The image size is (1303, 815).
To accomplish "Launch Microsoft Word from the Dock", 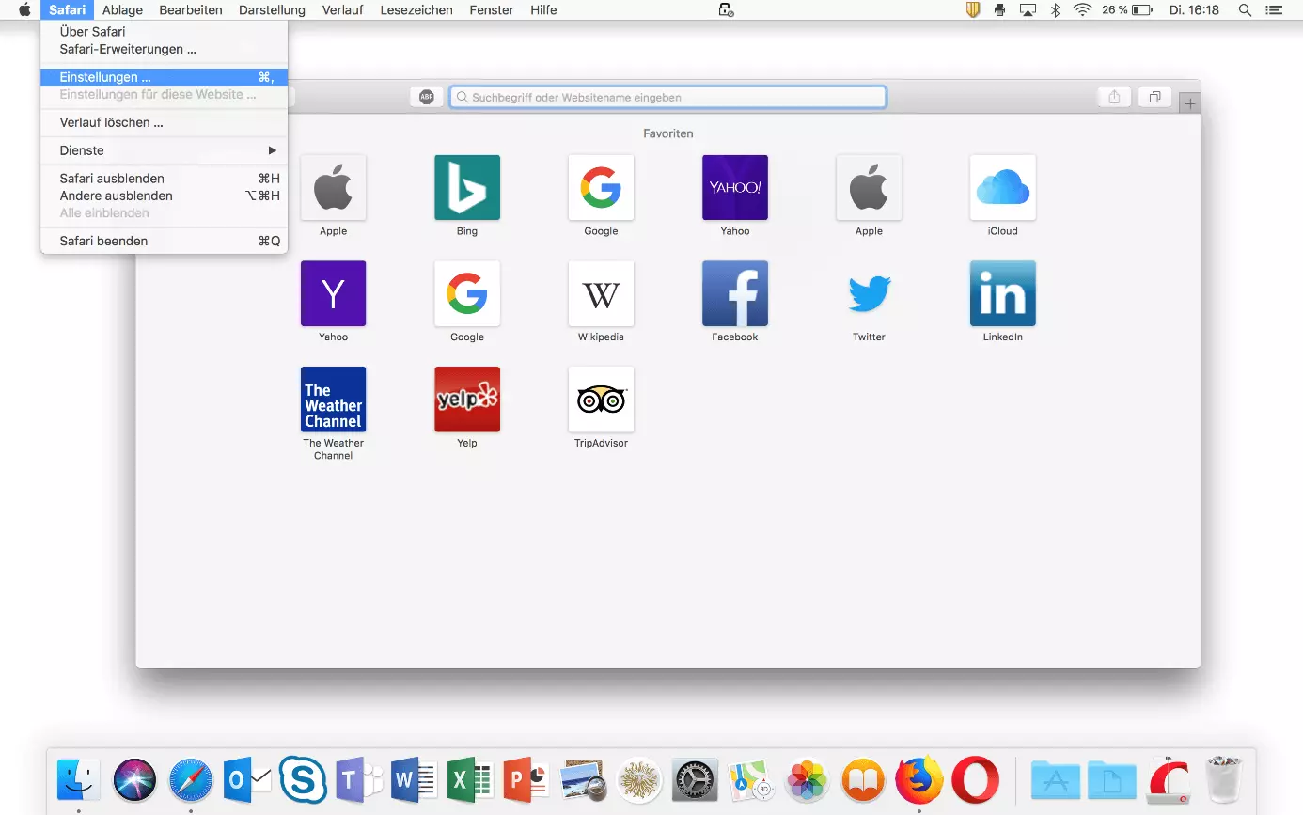I will click(x=414, y=779).
